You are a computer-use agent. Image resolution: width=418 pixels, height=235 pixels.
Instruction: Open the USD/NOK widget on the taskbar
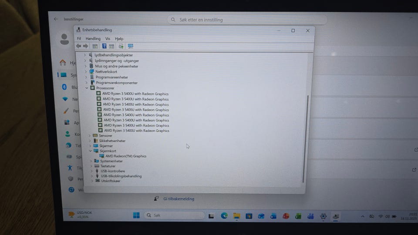click(x=80, y=215)
